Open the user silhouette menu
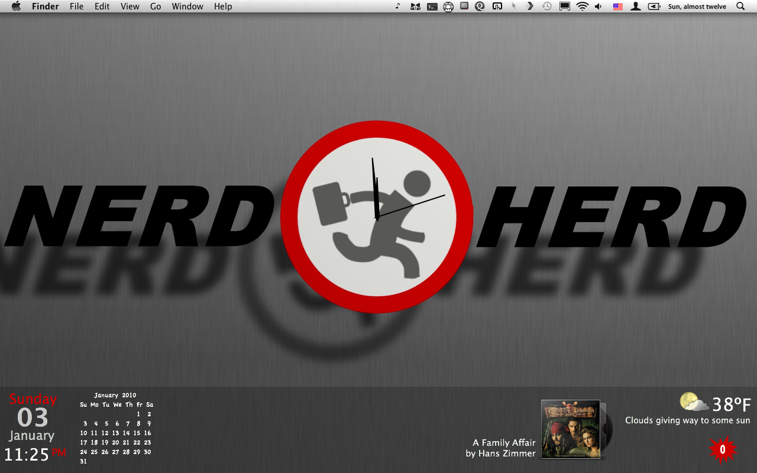The width and height of the screenshot is (757, 473). click(x=636, y=7)
